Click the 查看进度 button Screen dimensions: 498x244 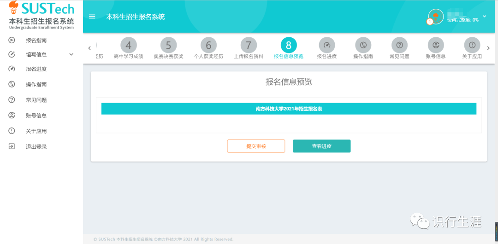(x=321, y=146)
